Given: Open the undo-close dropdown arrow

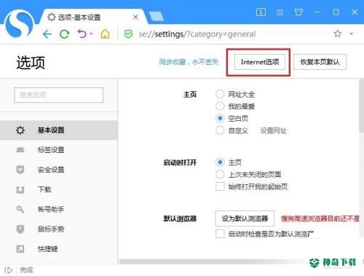Looking at the screenshot, I should pos(92,33).
